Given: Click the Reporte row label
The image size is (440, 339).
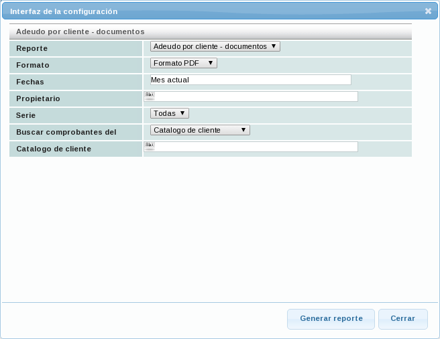Looking at the screenshot, I should 32,49.
